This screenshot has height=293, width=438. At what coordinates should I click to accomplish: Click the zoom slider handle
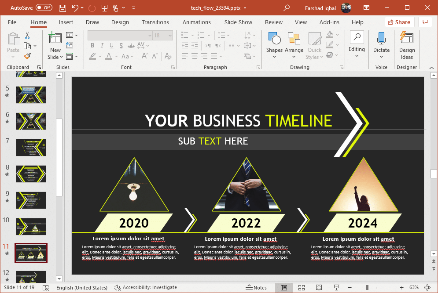click(x=367, y=287)
